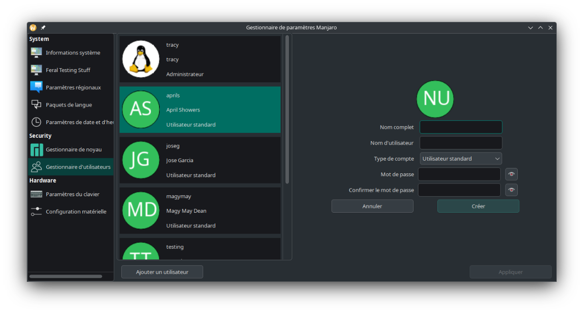
Task: Click the pin icon in title bar
Action: coord(43,28)
